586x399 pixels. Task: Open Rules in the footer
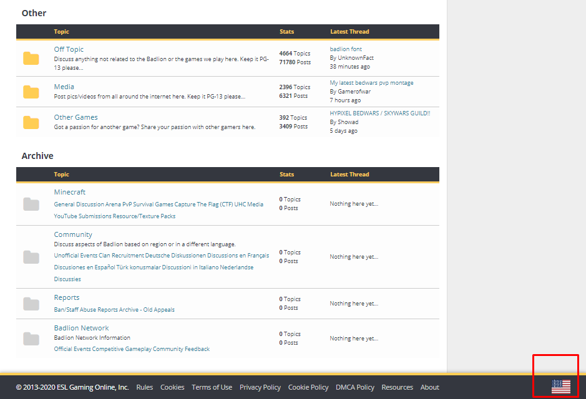144,387
